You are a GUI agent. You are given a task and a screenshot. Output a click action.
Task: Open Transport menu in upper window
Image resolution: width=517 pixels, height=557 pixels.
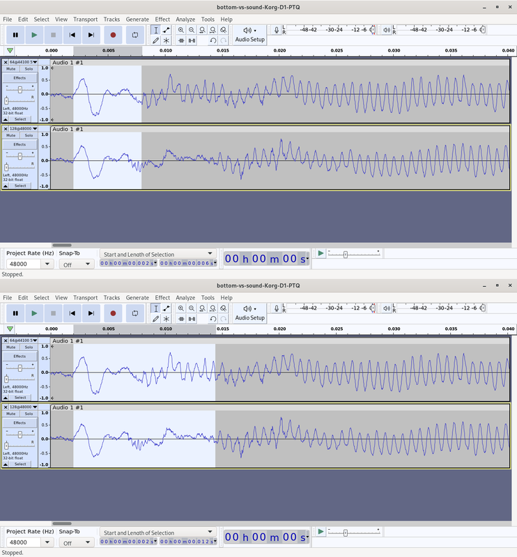point(85,19)
